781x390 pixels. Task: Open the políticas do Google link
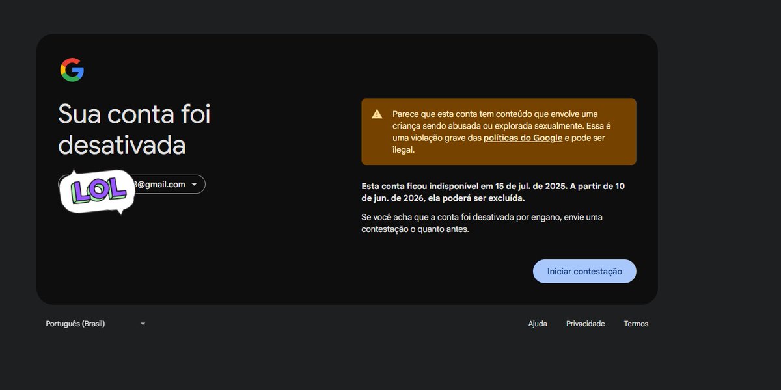coord(523,138)
